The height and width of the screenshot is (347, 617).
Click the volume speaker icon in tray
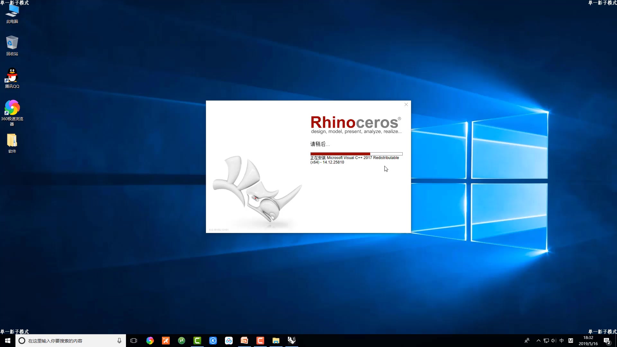point(554,341)
